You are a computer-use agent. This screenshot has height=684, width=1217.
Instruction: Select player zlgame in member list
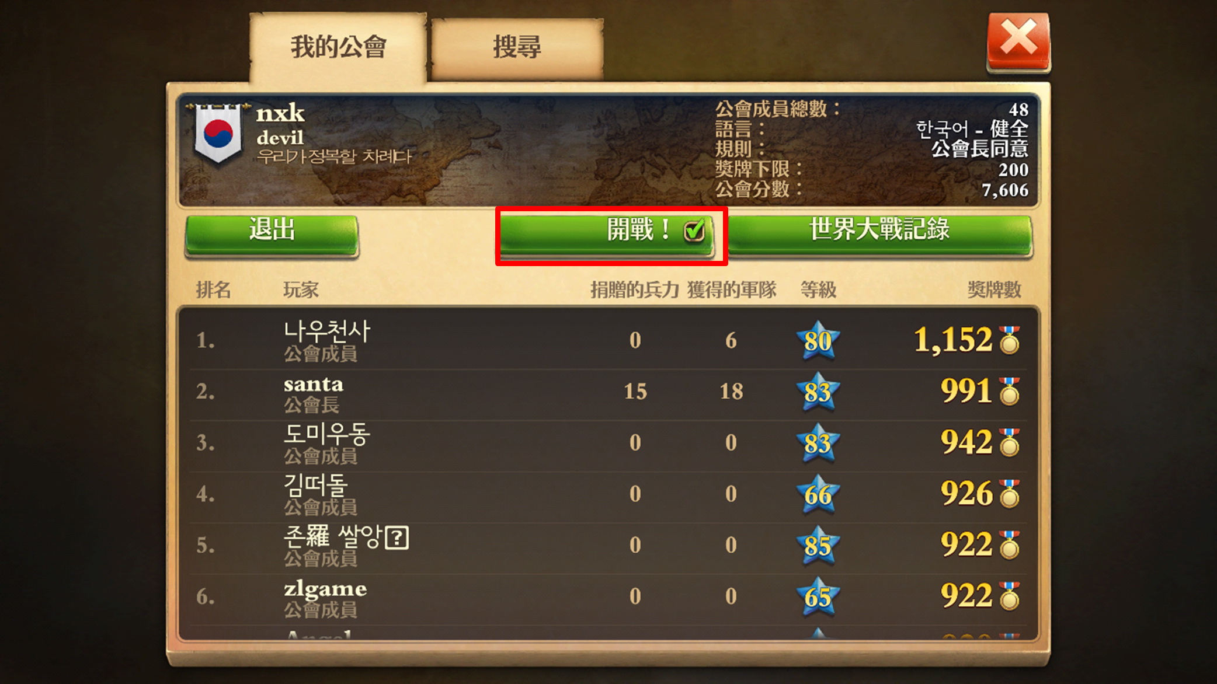click(608, 599)
